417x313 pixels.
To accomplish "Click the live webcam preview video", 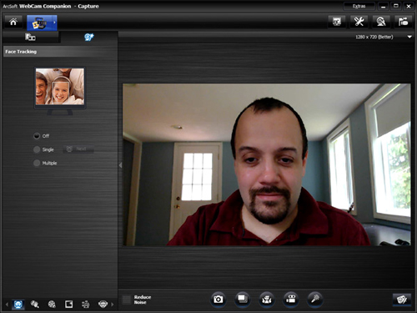I will point(267,164).
